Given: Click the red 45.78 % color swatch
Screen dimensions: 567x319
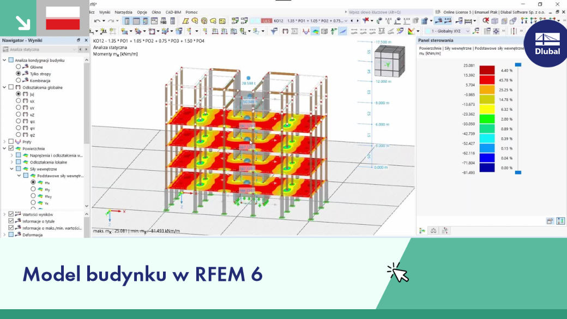Looking at the screenshot, I should tap(487, 80).
